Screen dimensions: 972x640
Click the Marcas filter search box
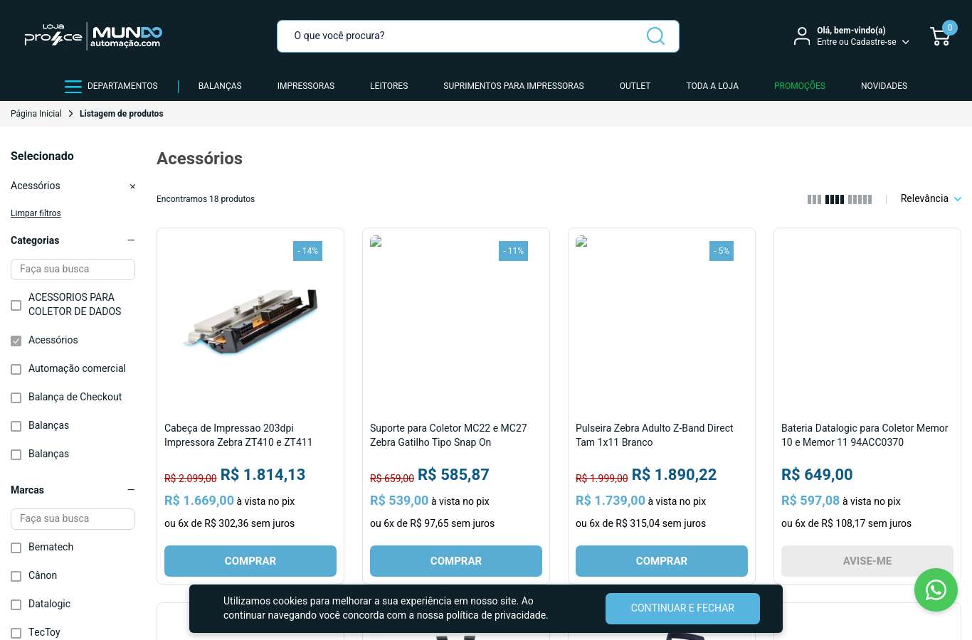73,519
